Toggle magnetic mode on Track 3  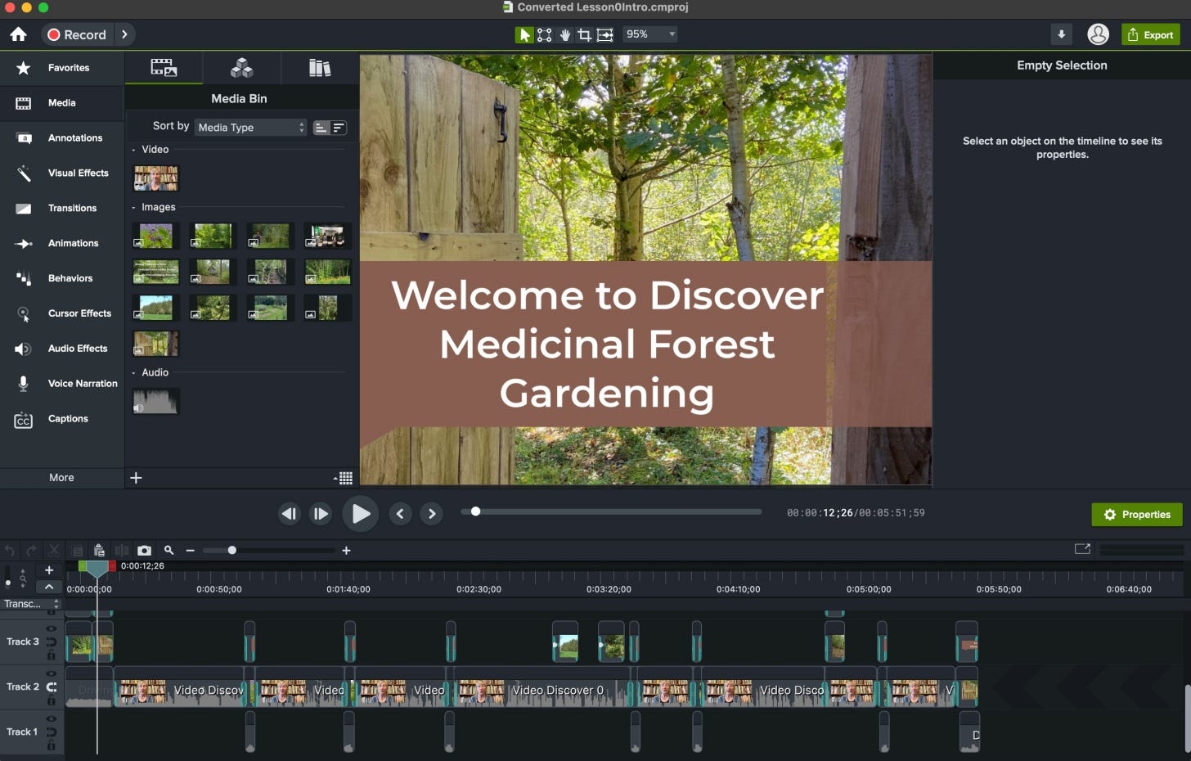pos(51,642)
